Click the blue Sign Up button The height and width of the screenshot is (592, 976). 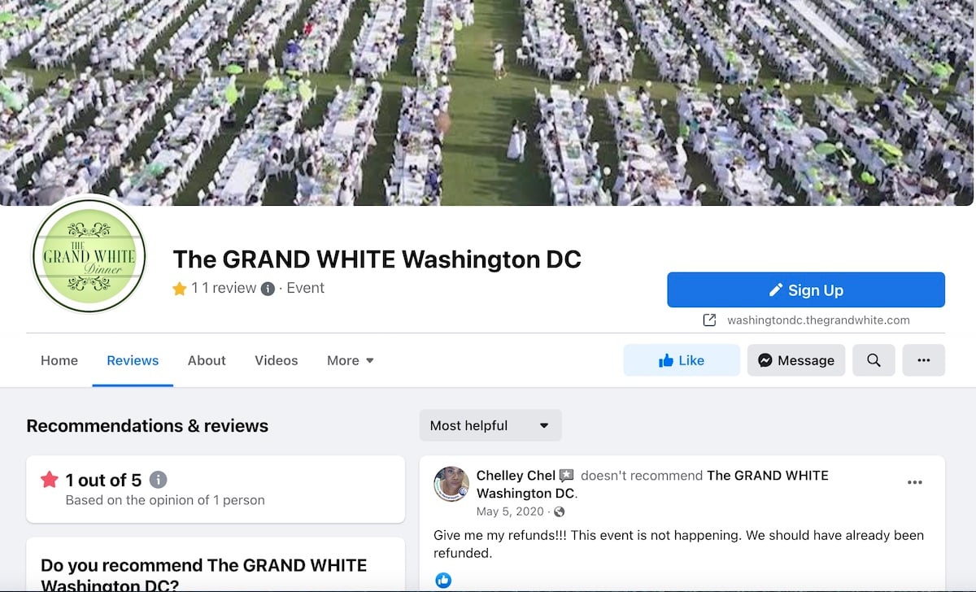point(806,290)
